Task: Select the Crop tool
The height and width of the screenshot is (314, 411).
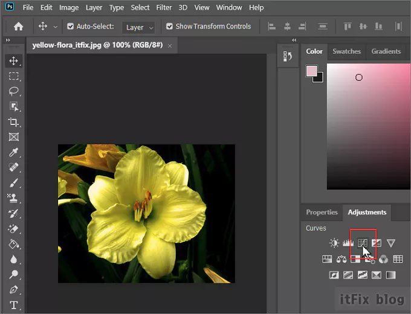Action: [x=13, y=122]
